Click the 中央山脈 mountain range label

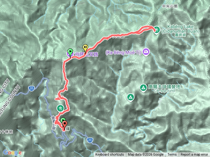coord(170,6)
